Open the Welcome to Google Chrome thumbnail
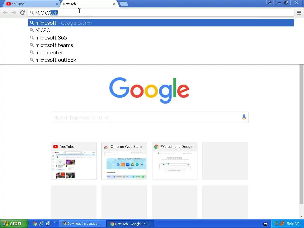The image size is (304, 228). point(175,161)
